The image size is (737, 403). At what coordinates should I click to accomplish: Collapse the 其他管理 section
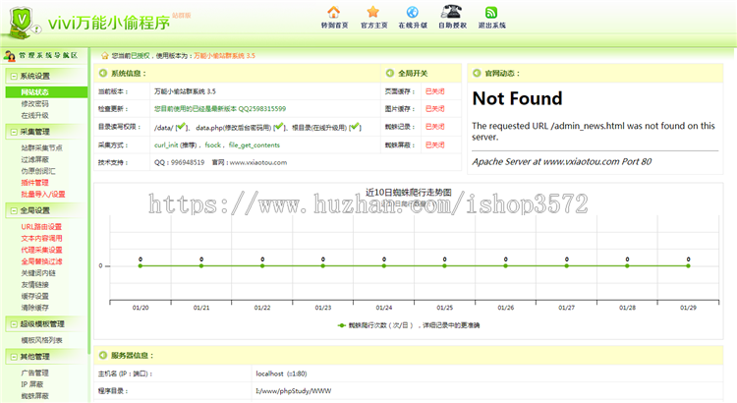coord(14,357)
